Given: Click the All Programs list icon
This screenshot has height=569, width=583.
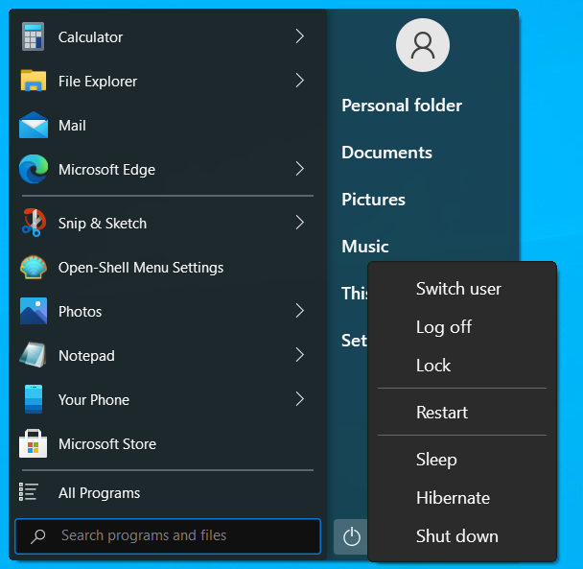Looking at the screenshot, I should pyautogui.click(x=29, y=491).
